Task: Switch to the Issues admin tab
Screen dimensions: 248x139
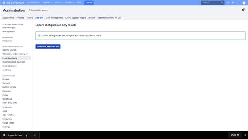Action: (29, 18)
